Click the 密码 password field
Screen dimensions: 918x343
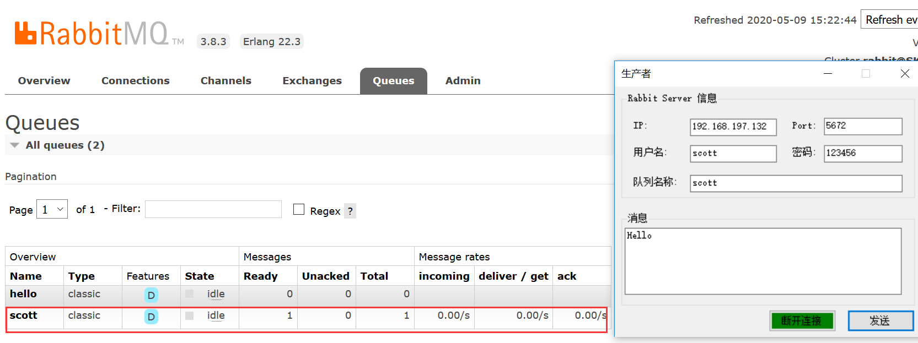coord(863,154)
